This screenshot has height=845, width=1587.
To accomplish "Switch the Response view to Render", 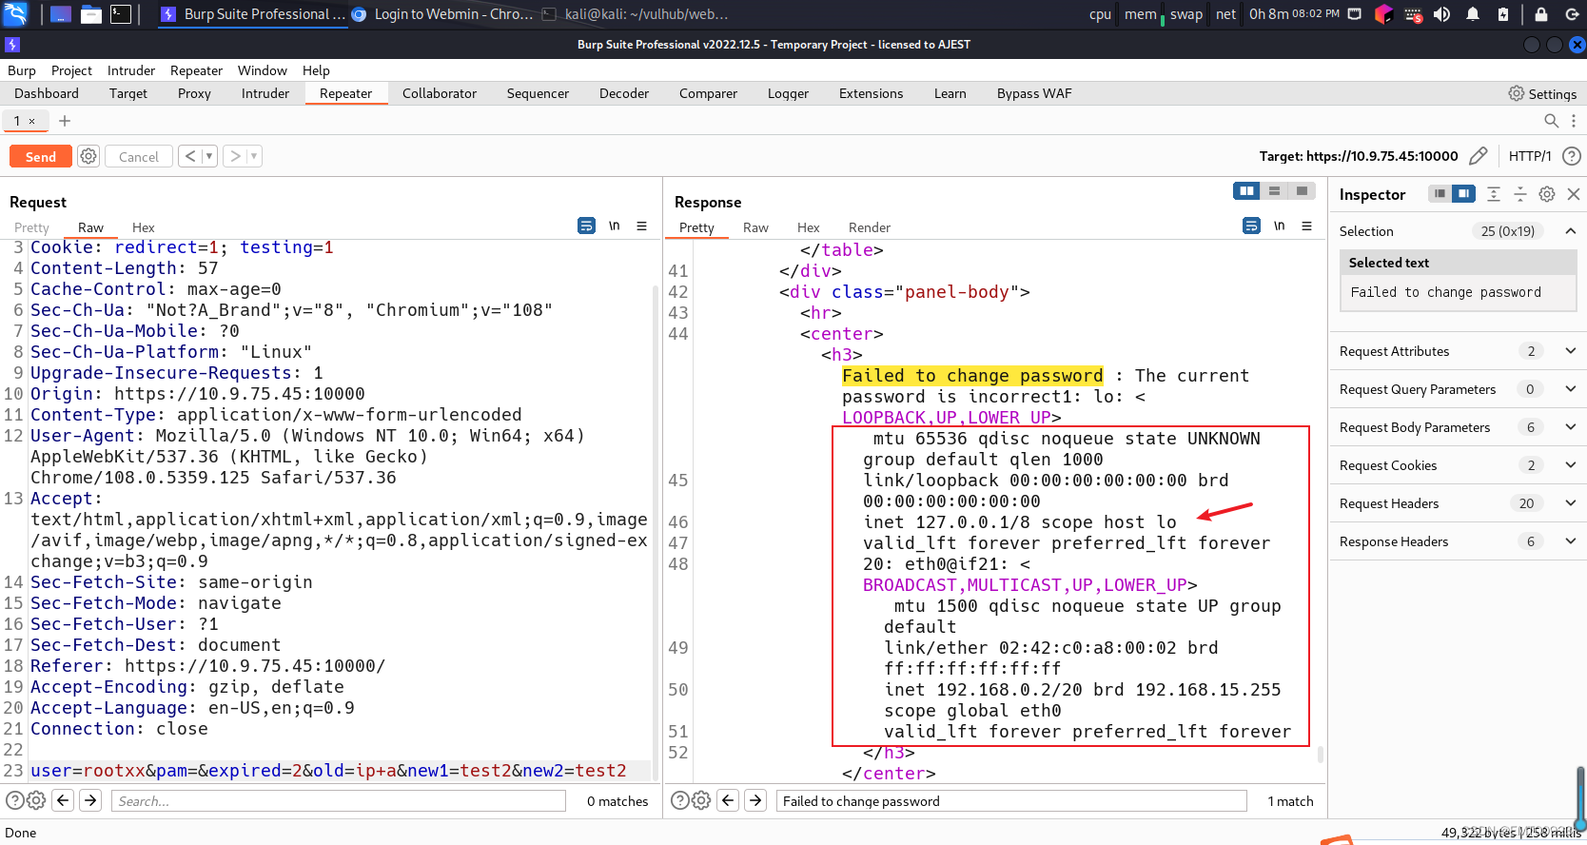I will tap(870, 227).
